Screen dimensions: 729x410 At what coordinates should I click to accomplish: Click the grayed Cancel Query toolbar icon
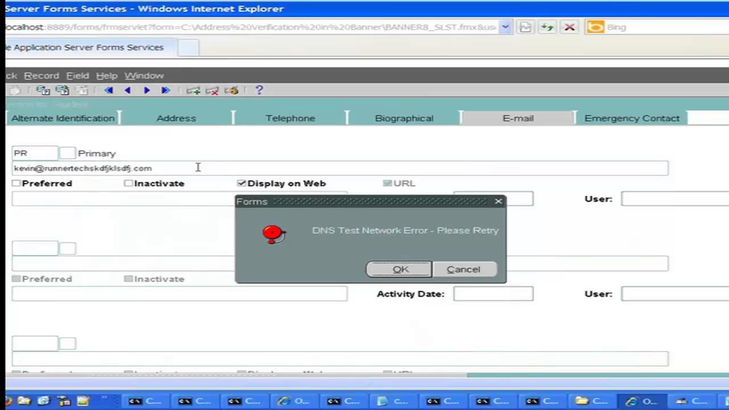82,90
